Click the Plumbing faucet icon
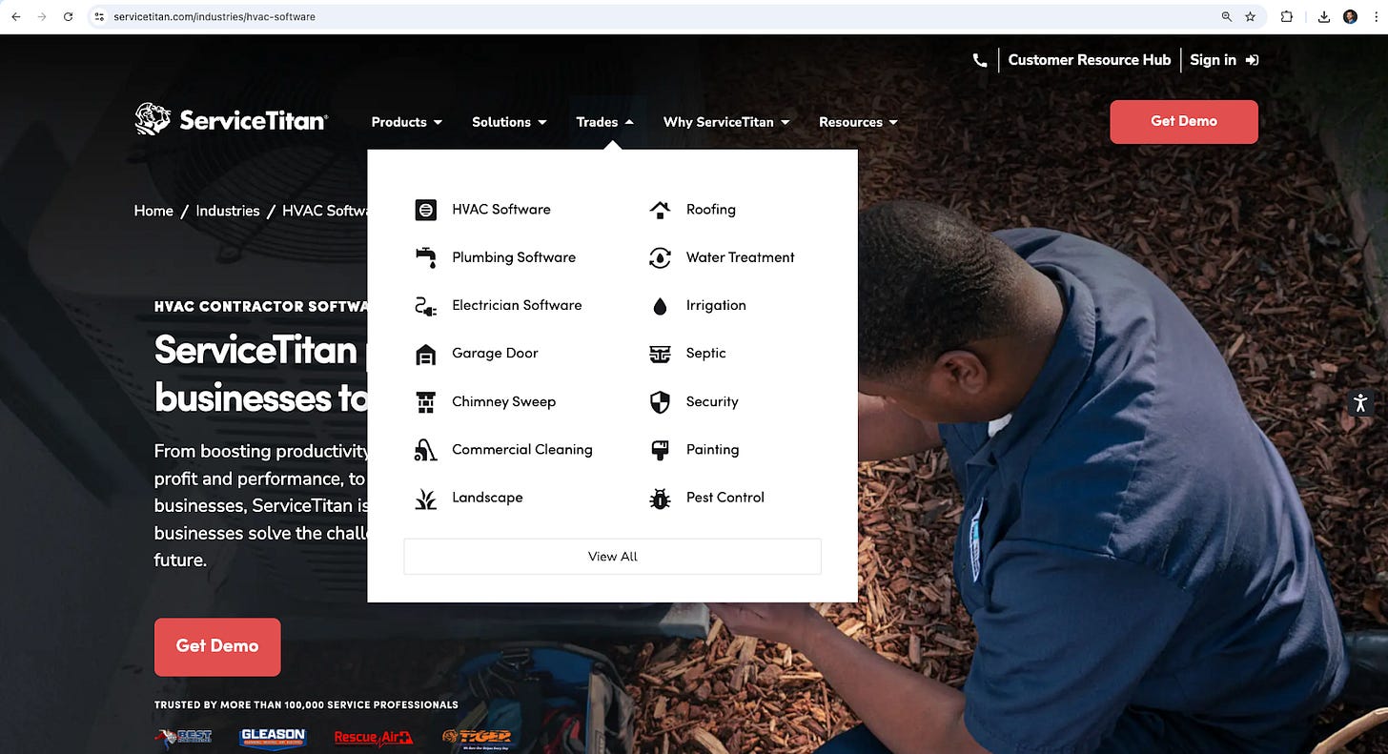Viewport: 1388px width, 754px height. point(426,257)
